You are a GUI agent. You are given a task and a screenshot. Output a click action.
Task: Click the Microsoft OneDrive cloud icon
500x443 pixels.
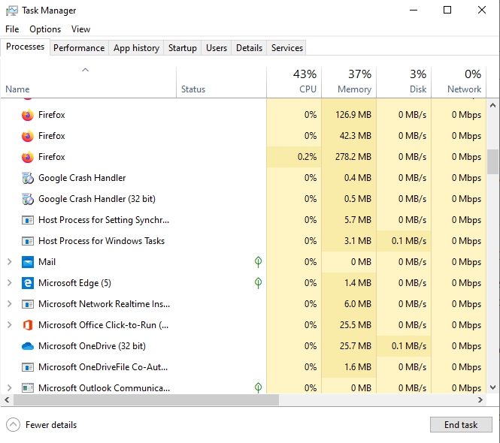[28, 346]
